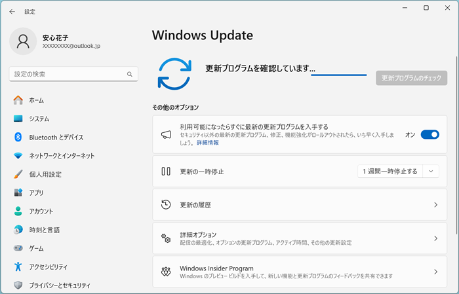
Task: Expand the pause duration dropdown arrow
Action: click(431, 172)
